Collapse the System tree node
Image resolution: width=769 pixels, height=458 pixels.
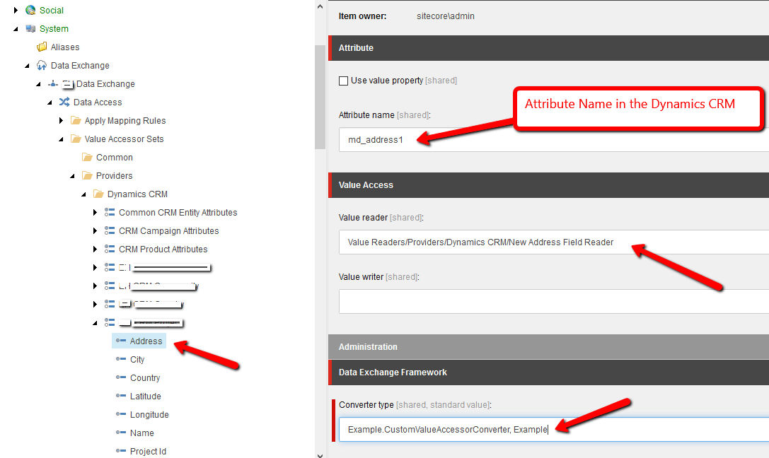16,29
